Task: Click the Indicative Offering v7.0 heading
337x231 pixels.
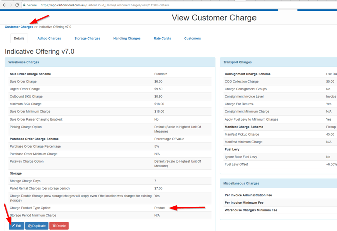Action: point(40,52)
